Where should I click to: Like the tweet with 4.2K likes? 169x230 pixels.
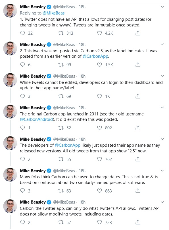(99, 33)
